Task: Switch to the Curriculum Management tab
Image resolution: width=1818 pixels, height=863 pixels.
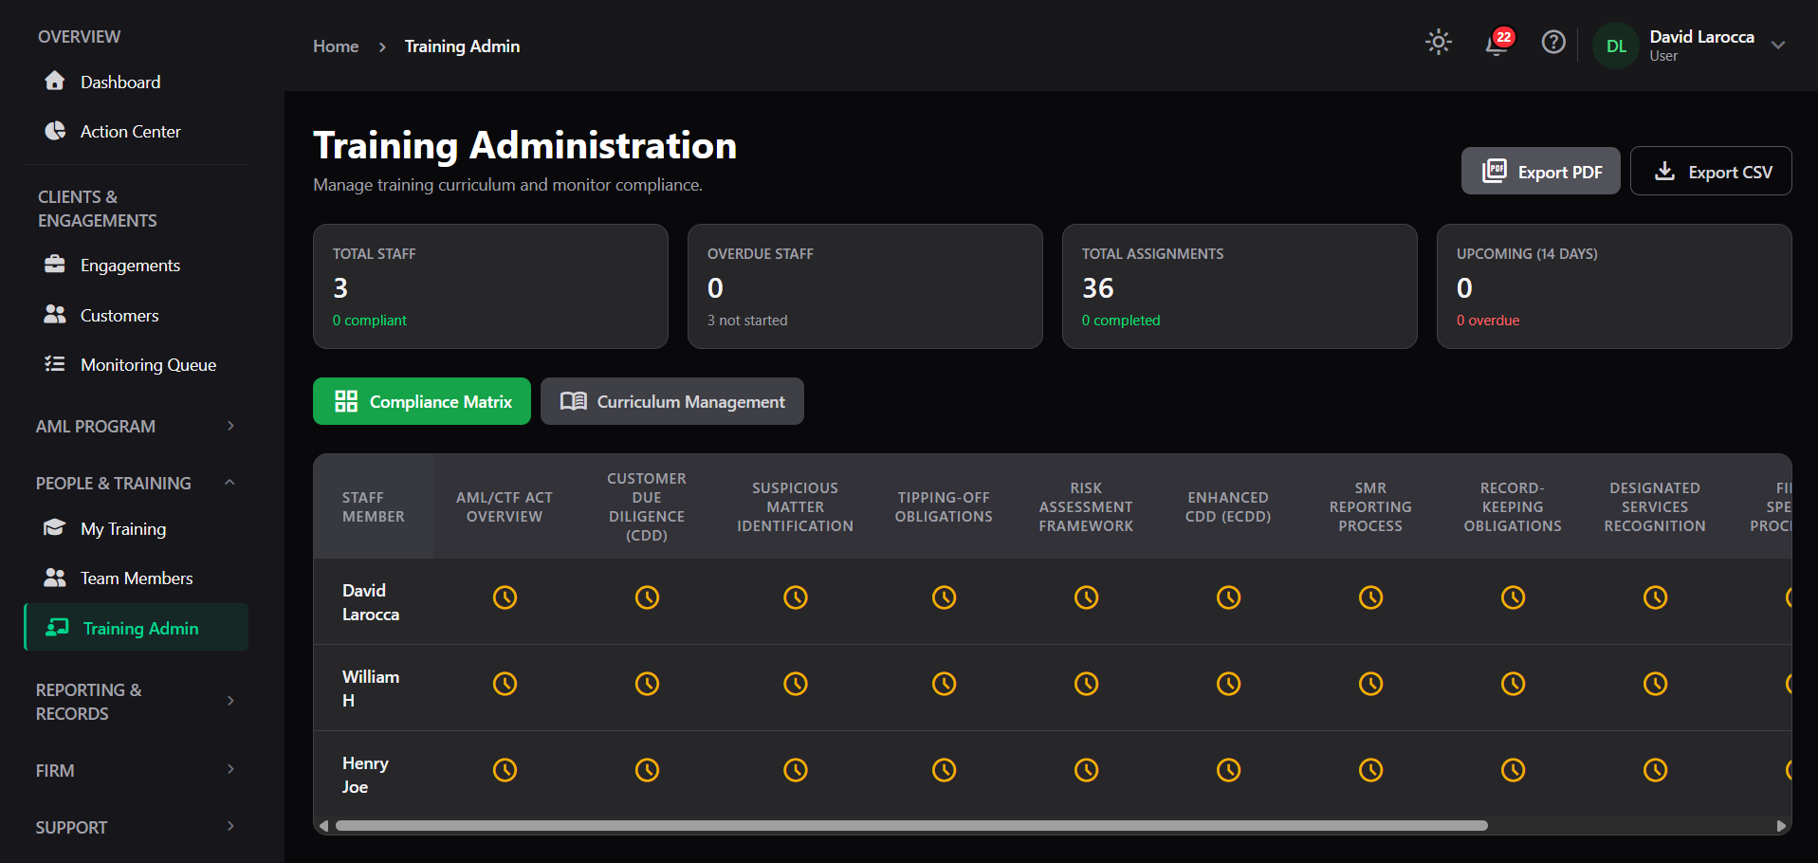Action: [x=672, y=401]
